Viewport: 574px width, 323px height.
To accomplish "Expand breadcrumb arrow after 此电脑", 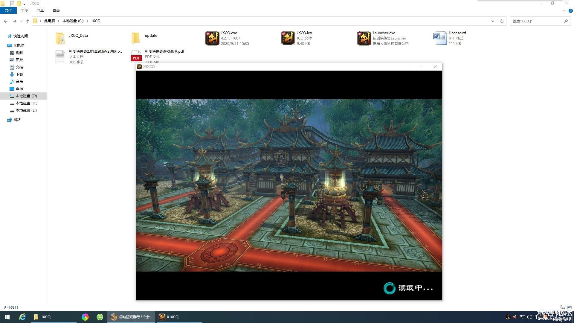I will point(59,21).
